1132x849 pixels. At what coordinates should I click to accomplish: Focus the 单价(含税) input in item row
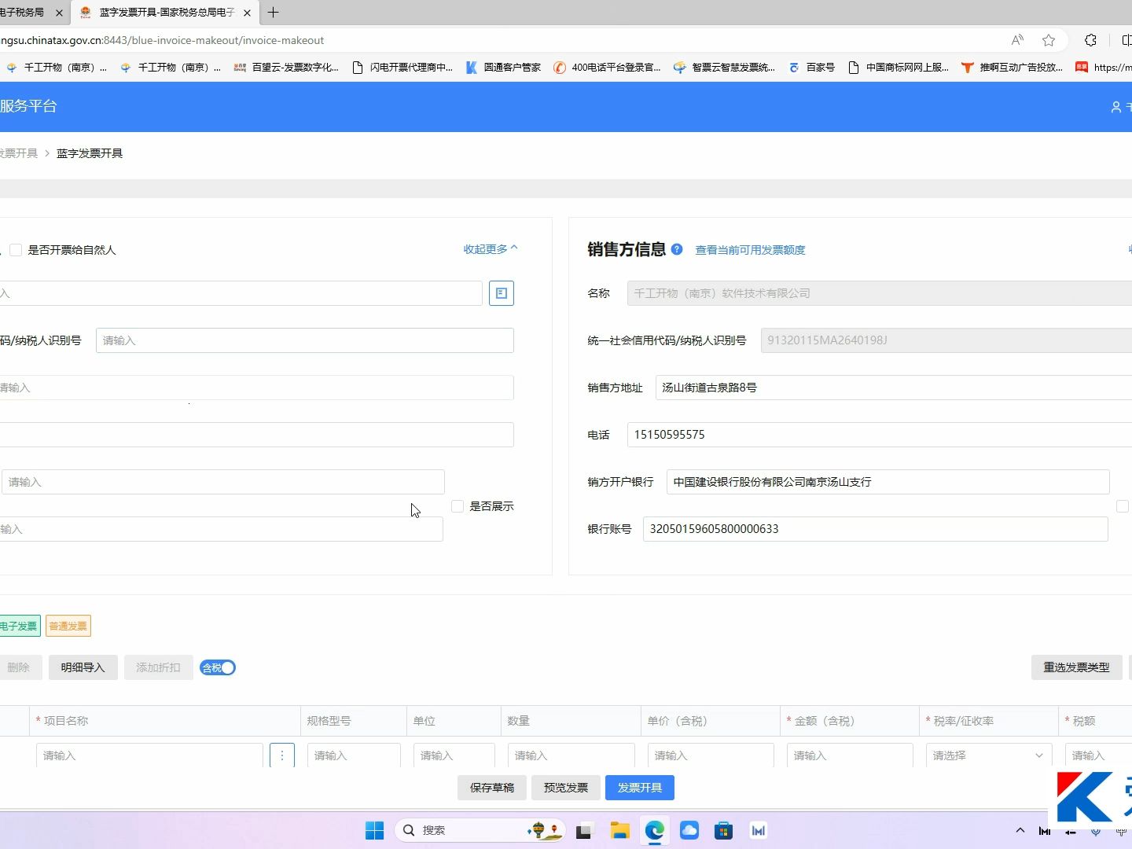pos(711,755)
